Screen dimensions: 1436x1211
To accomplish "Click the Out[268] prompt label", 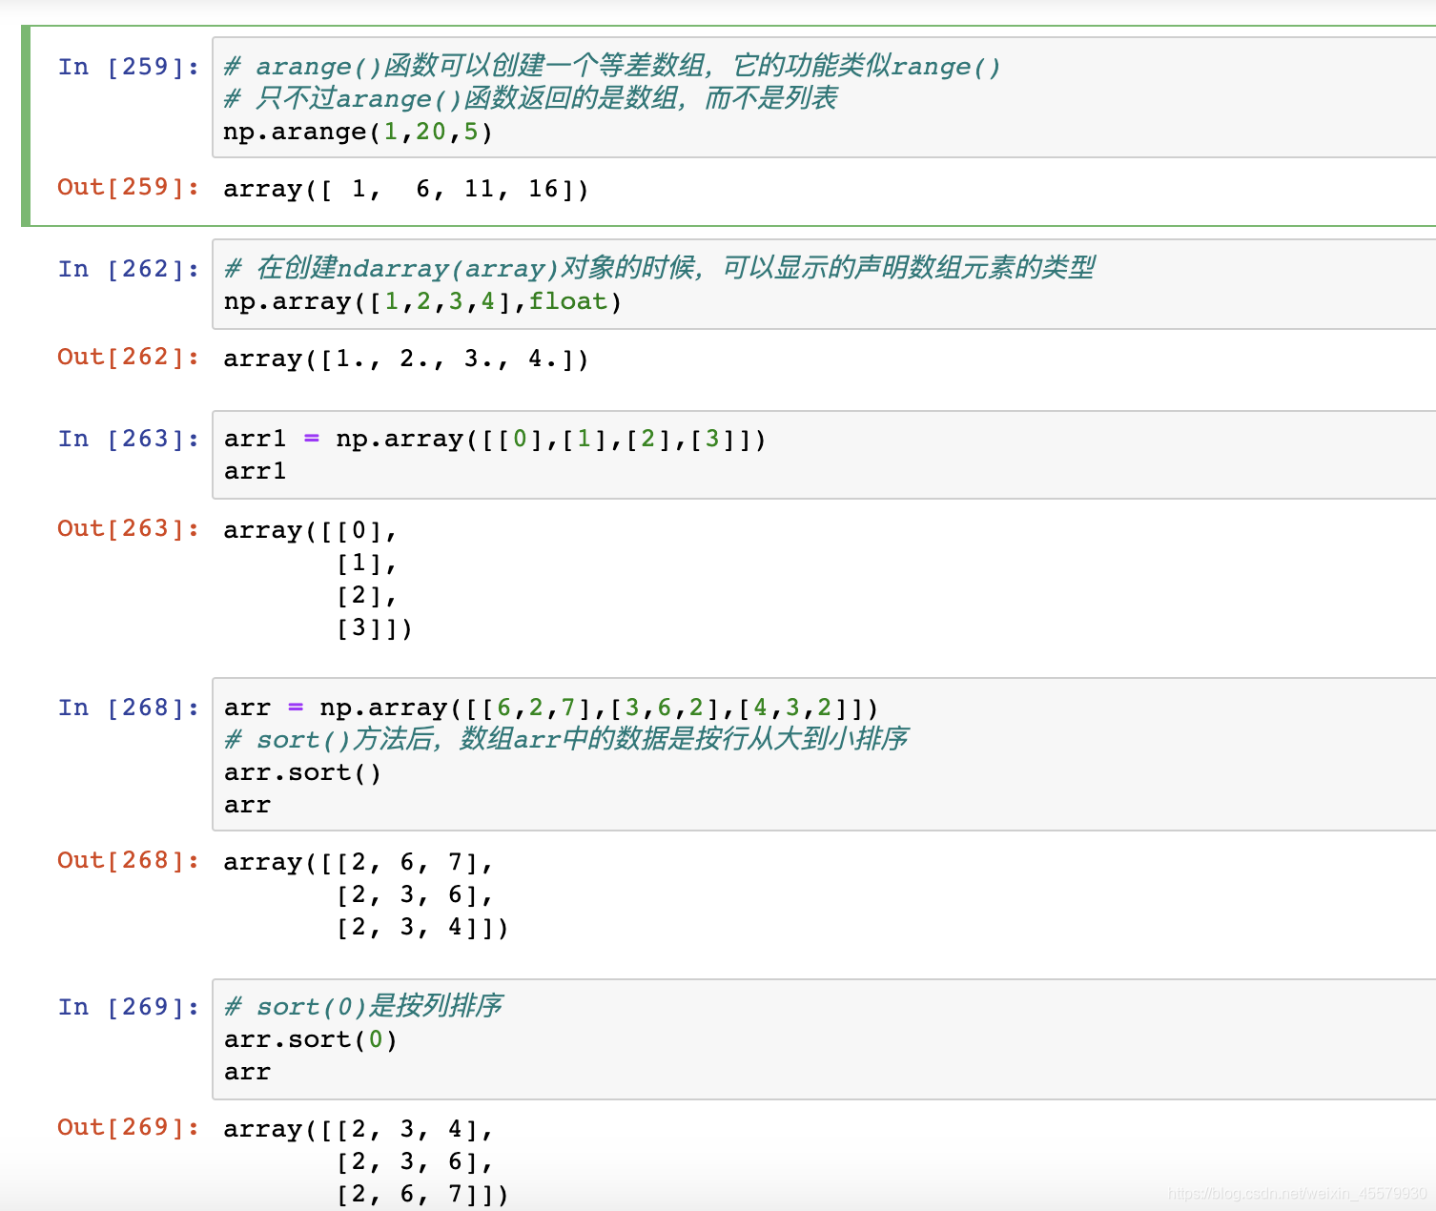I will pyautogui.click(x=128, y=860).
